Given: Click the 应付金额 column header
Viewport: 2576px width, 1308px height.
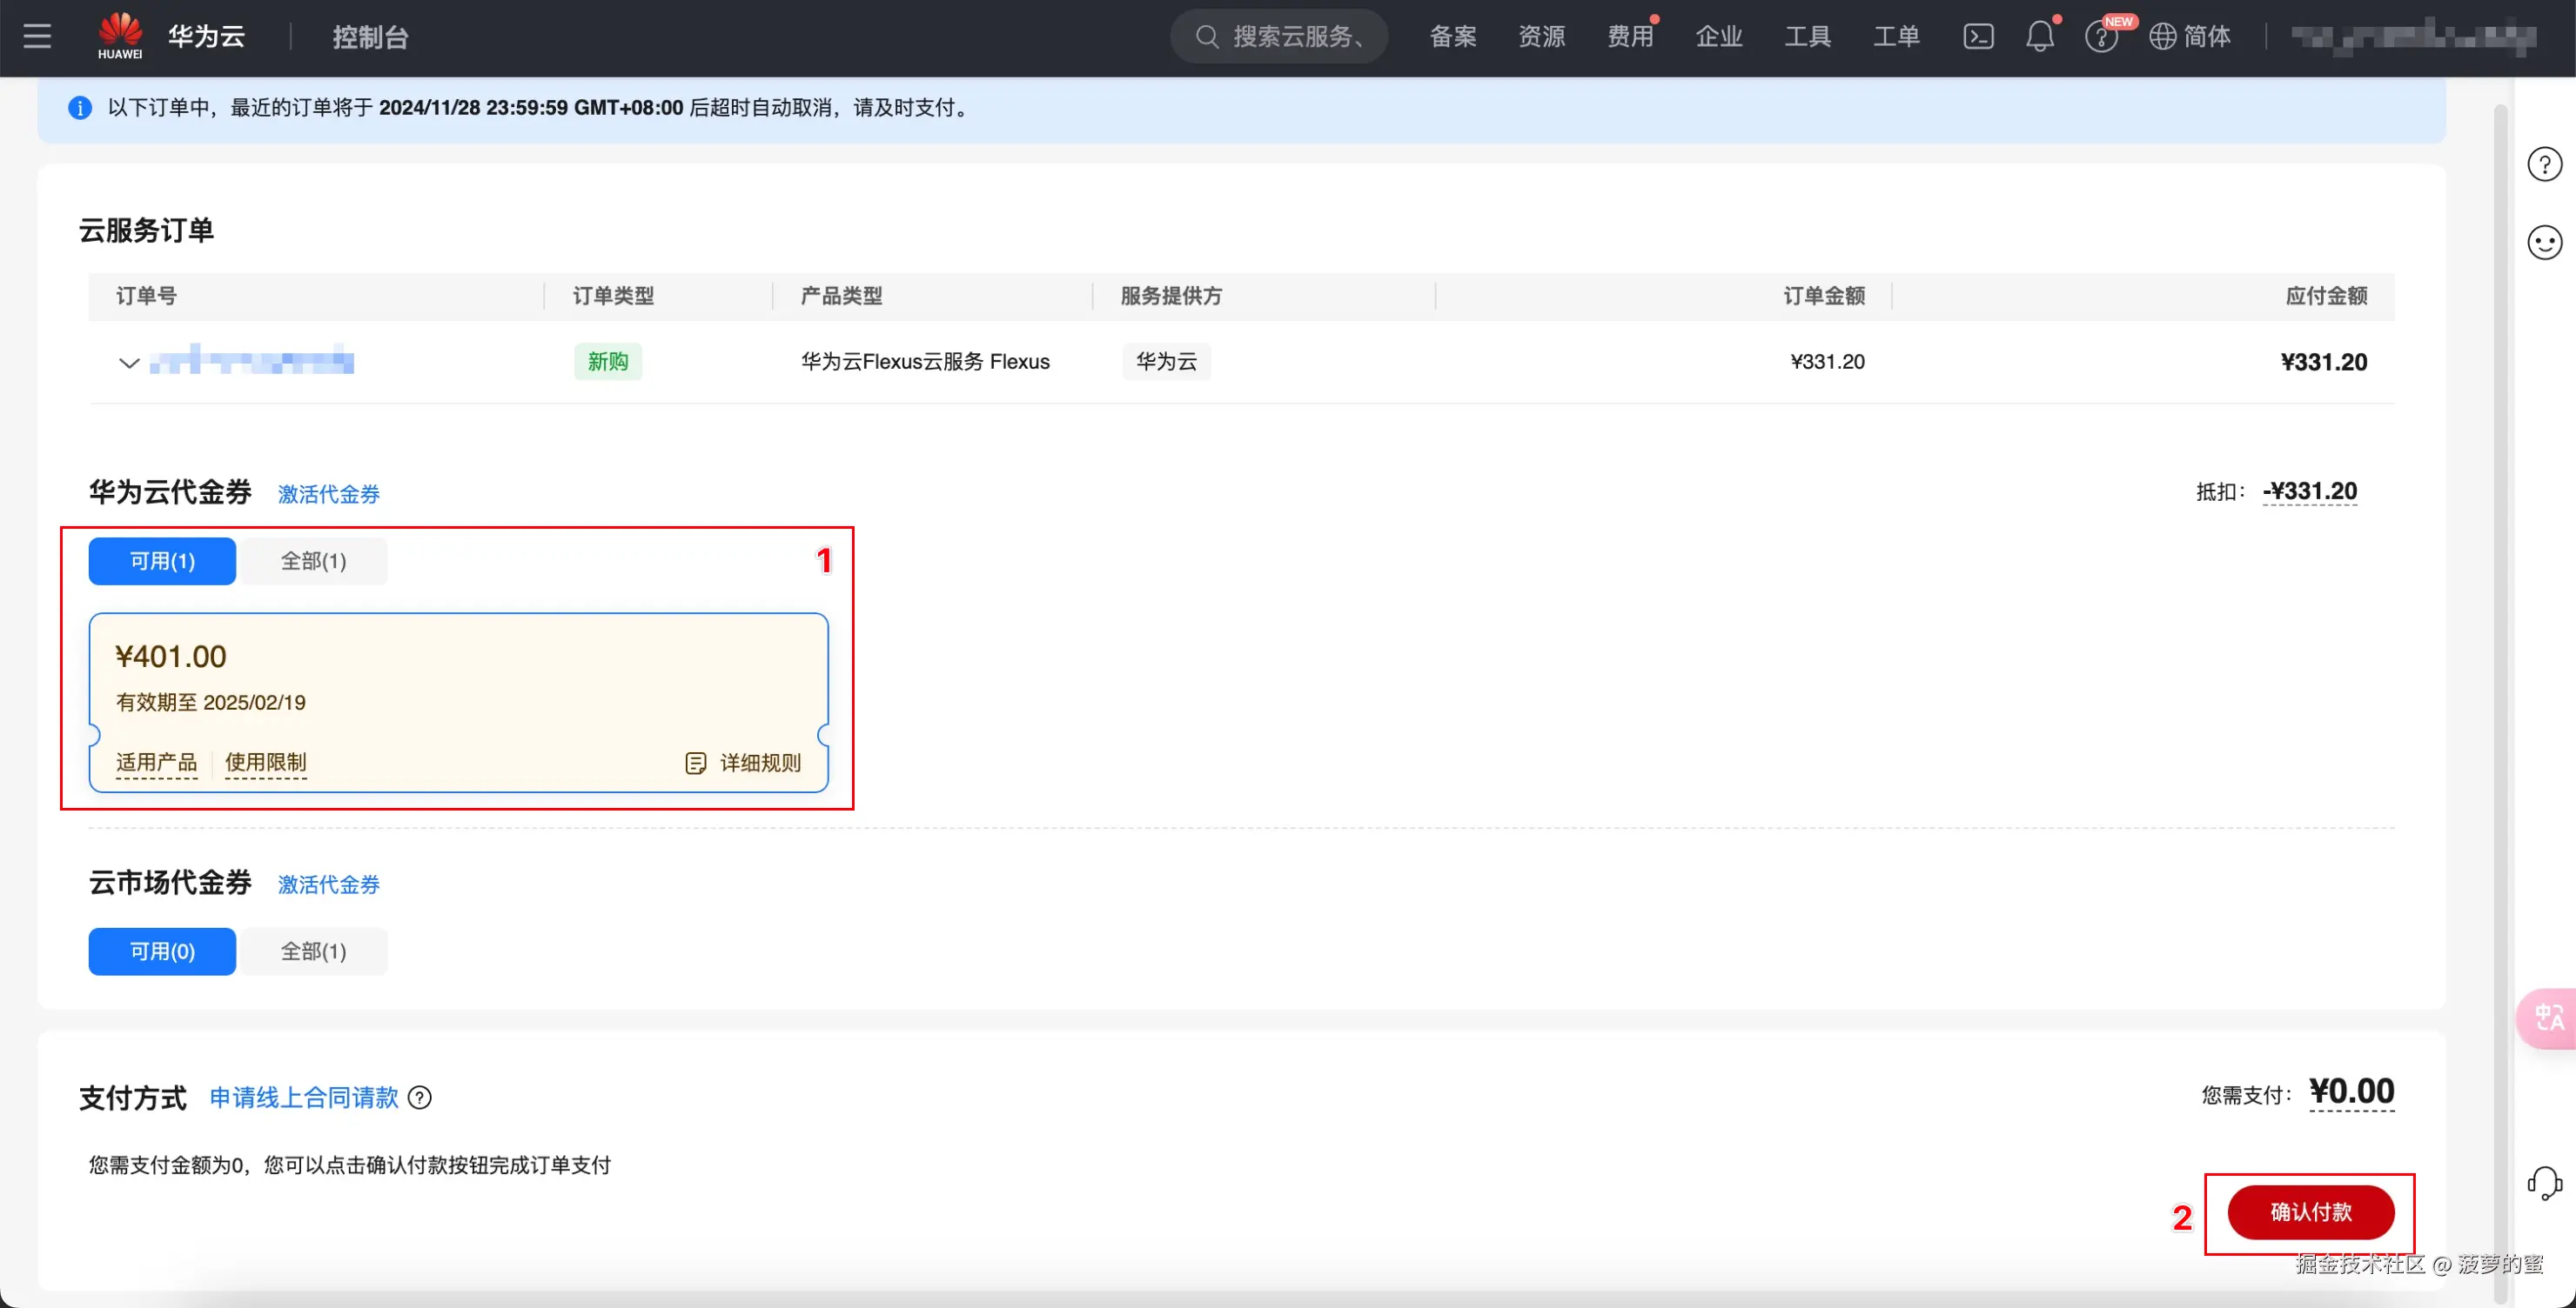Looking at the screenshot, I should 2326,297.
